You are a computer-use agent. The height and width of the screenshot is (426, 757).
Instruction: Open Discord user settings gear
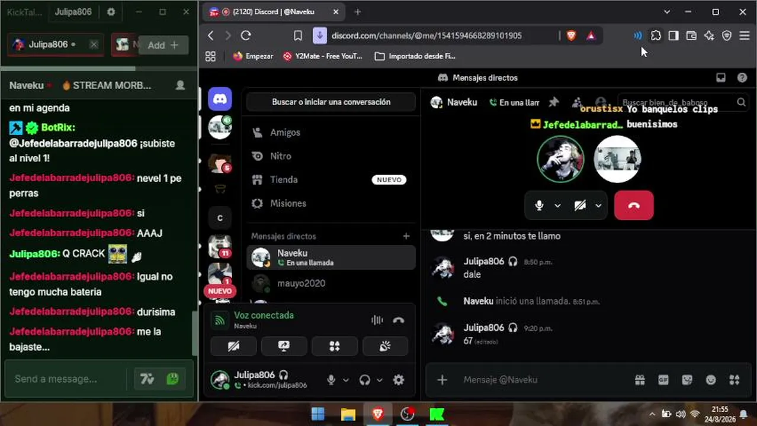pyautogui.click(x=399, y=380)
